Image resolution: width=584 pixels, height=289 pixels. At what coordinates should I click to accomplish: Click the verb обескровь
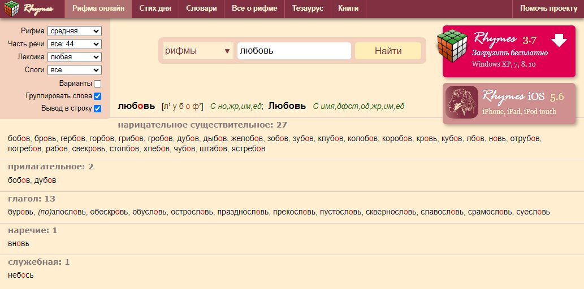coord(110,212)
